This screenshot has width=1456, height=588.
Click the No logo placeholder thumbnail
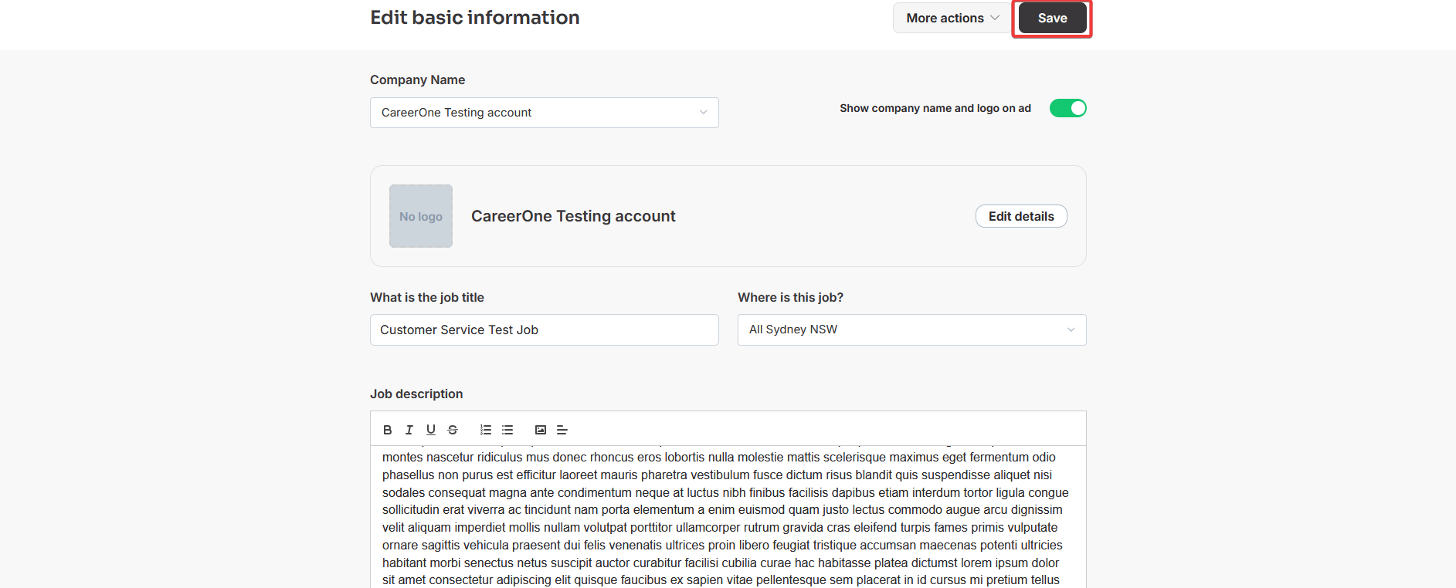click(x=421, y=216)
